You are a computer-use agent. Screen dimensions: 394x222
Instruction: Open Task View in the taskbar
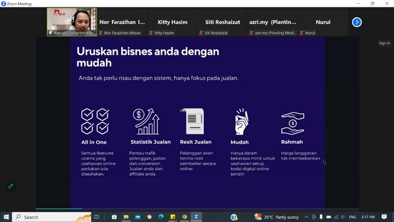(x=97, y=216)
